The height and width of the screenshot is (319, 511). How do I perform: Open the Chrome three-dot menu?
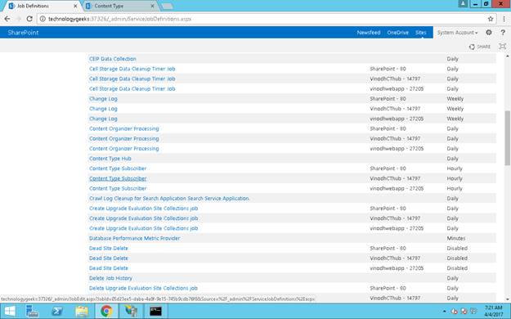pyautogui.click(x=504, y=19)
